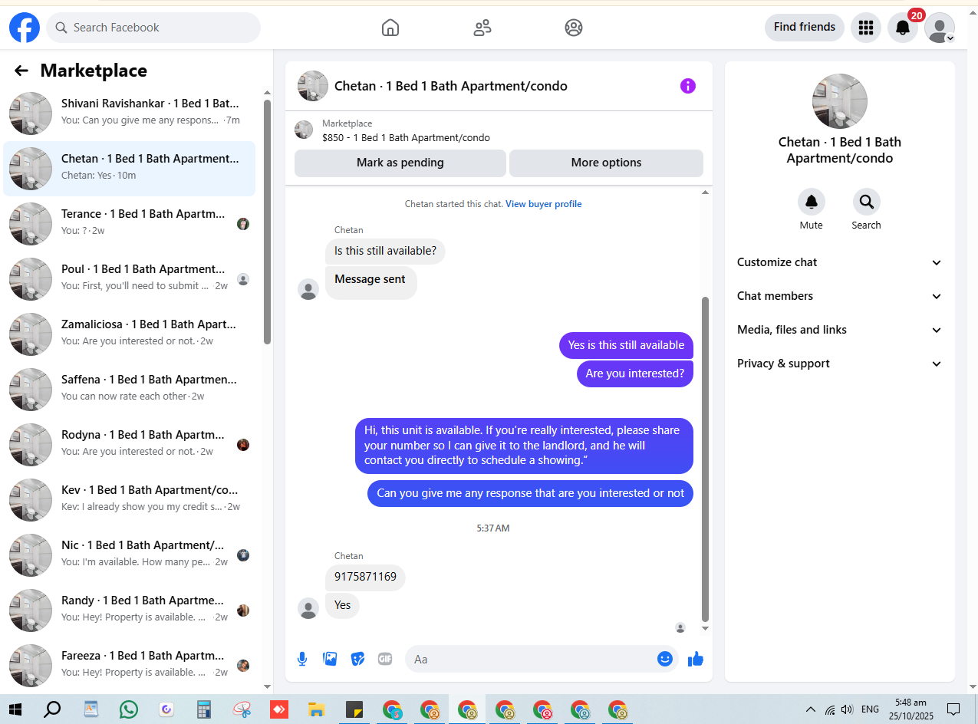Open the notifications bell with 20 badge
The height and width of the screenshot is (724, 978).
coord(903,28)
